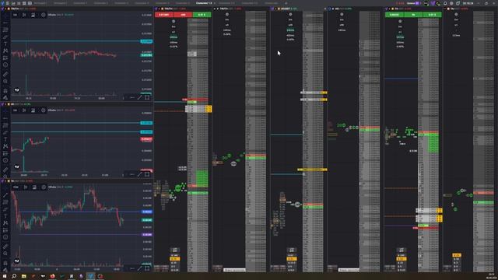Open the indicators icon in top chart toolbar
498x280 pixels.
33,15
